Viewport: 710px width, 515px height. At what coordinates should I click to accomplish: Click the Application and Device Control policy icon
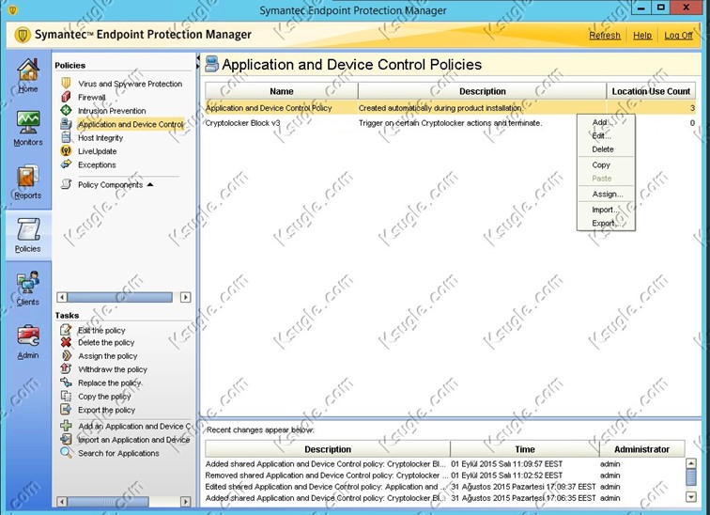click(x=66, y=124)
